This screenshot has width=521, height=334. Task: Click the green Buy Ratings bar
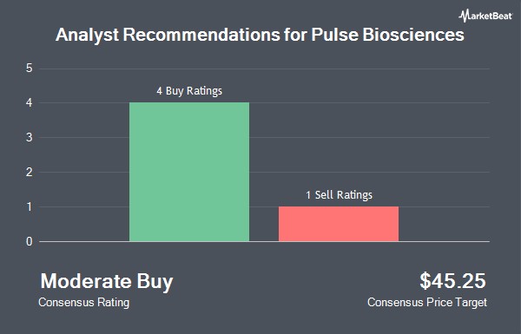pos(189,172)
